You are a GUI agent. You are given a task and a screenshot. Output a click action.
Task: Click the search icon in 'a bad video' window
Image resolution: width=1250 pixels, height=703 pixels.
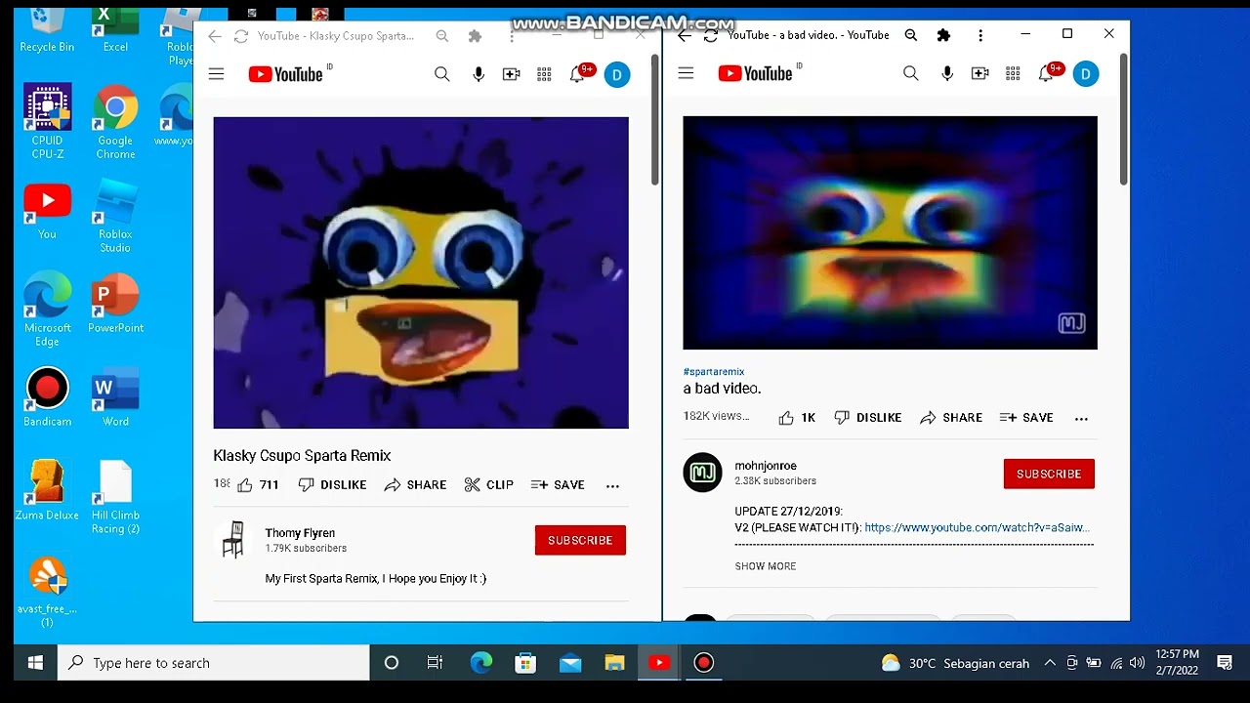point(911,73)
